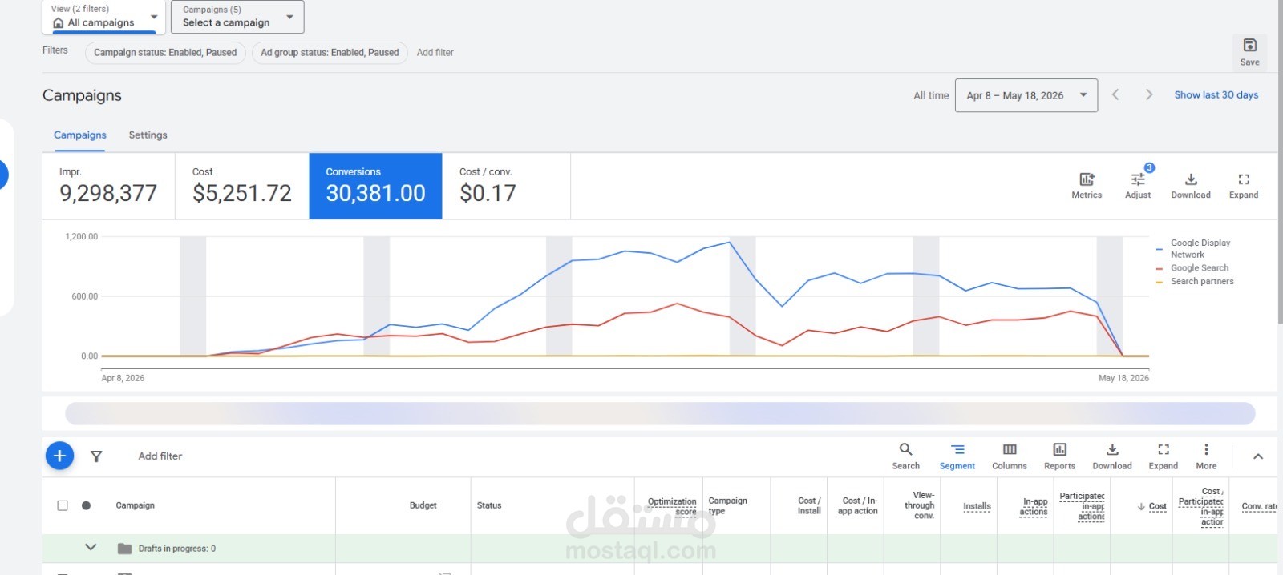The width and height of the screenshot is (1283, 575).
Task: Go to the previous date range
Action: [x=1115, y=94]
